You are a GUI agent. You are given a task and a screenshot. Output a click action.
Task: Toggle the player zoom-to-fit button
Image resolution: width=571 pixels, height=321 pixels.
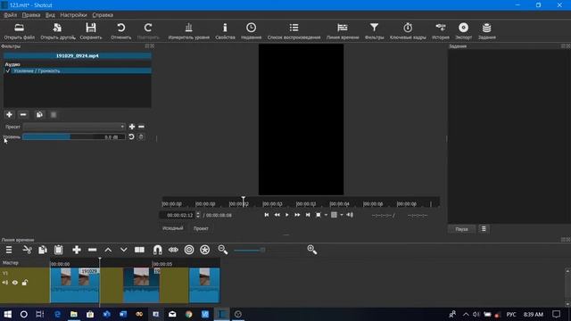319,215
